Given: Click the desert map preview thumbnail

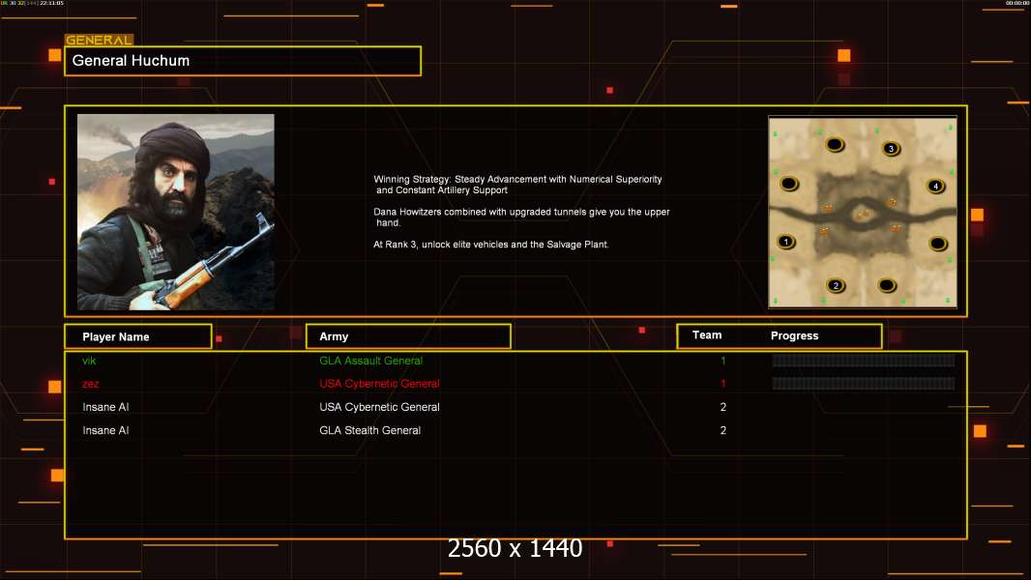Looking at the screenshot, I should 863,212.
